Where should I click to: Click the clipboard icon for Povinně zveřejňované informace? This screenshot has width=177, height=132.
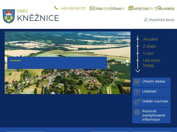coord(137,112)
